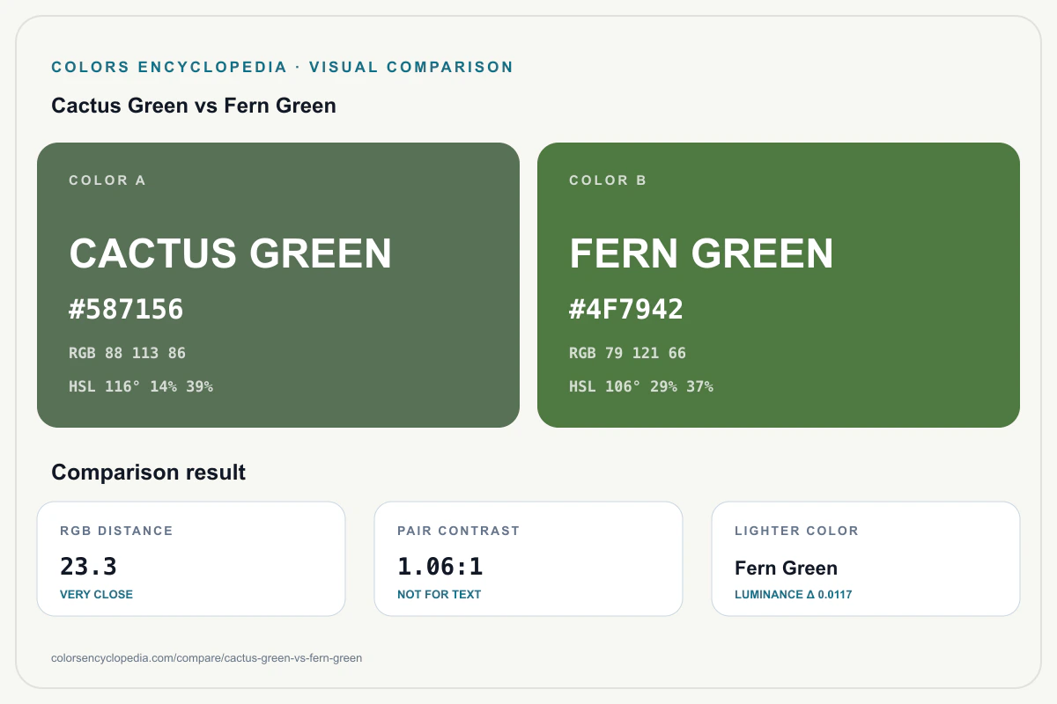Click HSL 106° 29% 37% value

point(641,386)
